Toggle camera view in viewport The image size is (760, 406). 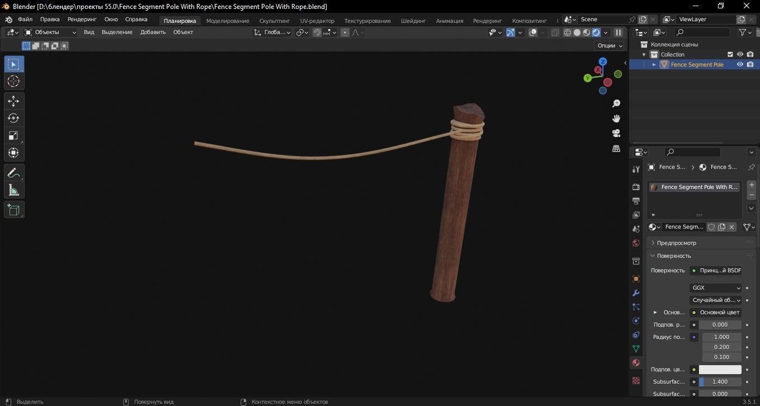[x=616, y=133]
